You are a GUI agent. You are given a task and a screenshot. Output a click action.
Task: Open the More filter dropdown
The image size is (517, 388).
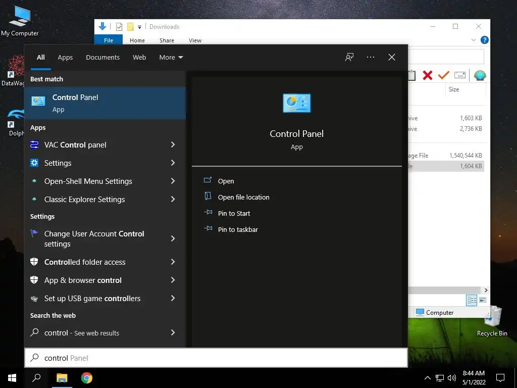point(171,58)
